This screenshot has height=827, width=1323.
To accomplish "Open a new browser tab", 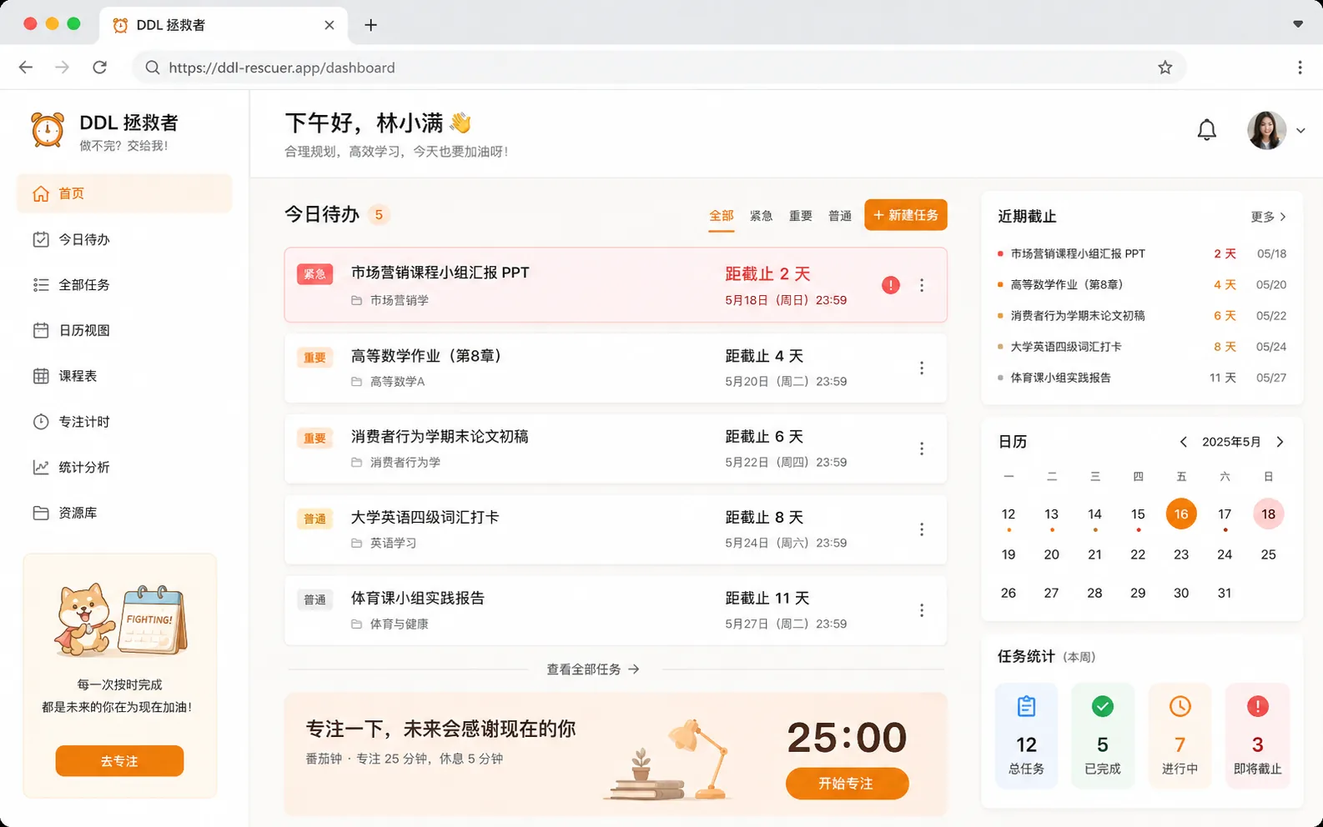I will [371, 25].
